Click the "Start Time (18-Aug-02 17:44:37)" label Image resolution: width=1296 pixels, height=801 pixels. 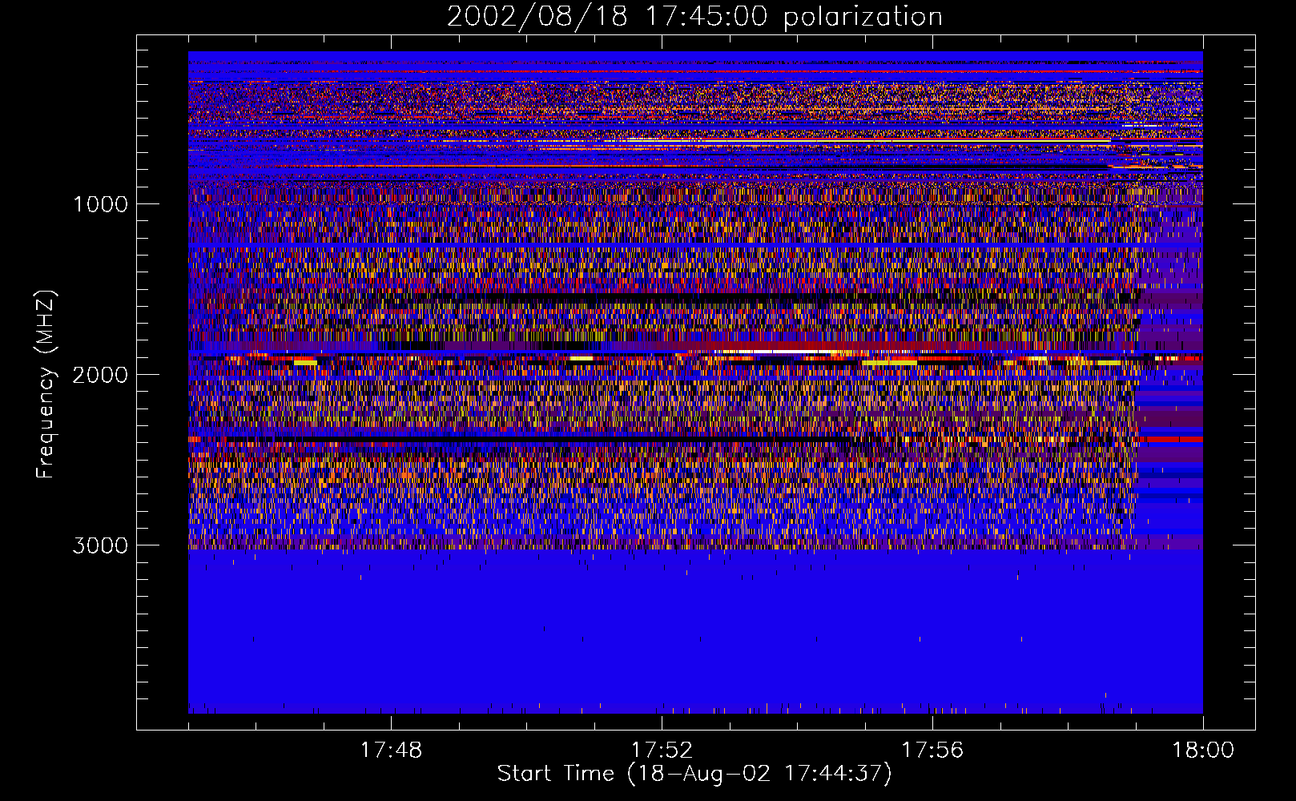point(694,774)
